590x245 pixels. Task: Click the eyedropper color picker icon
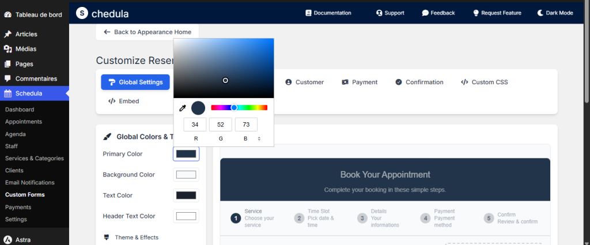pos(183,108)
